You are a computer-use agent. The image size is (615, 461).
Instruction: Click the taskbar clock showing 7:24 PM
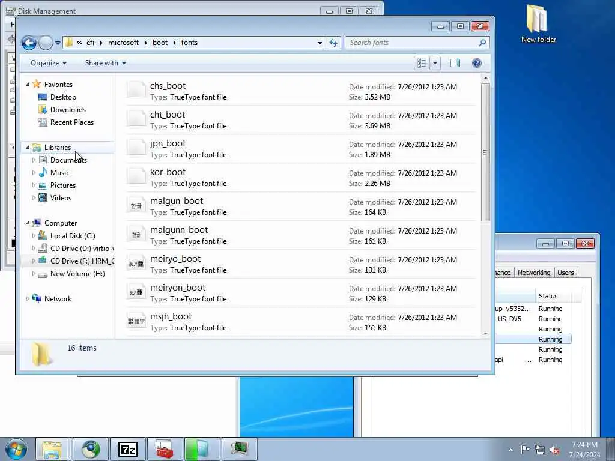coord(584,450)
